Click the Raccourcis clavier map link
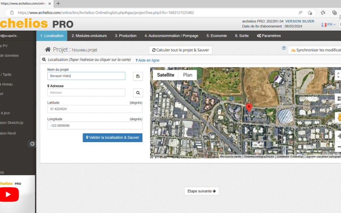This screenshot has width=341, height=213. [x=230, y=157]
